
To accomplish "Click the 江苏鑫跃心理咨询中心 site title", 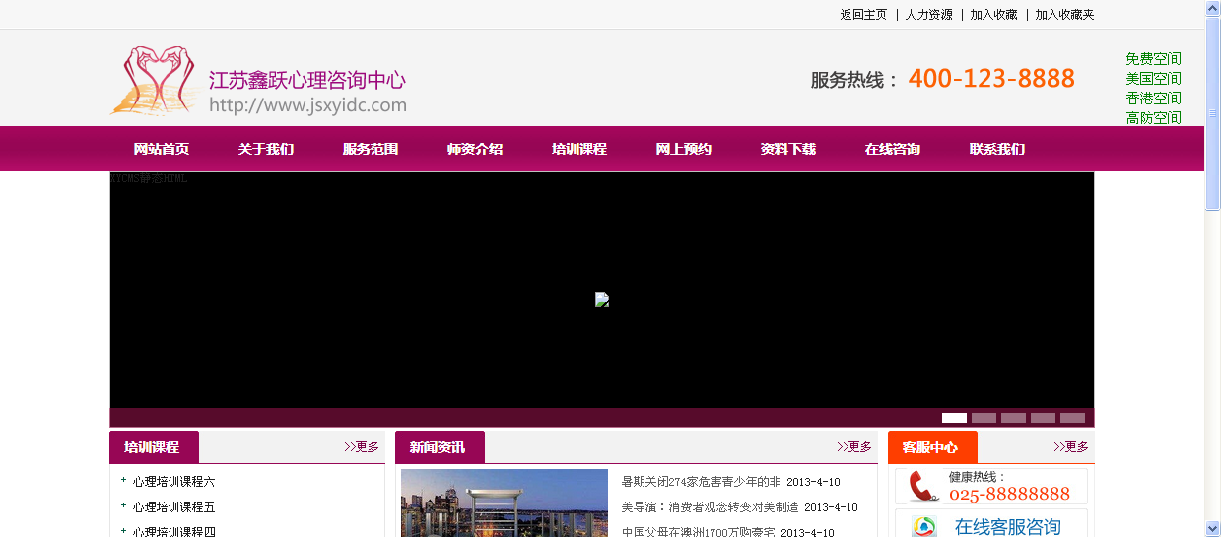I will (307, 80).
